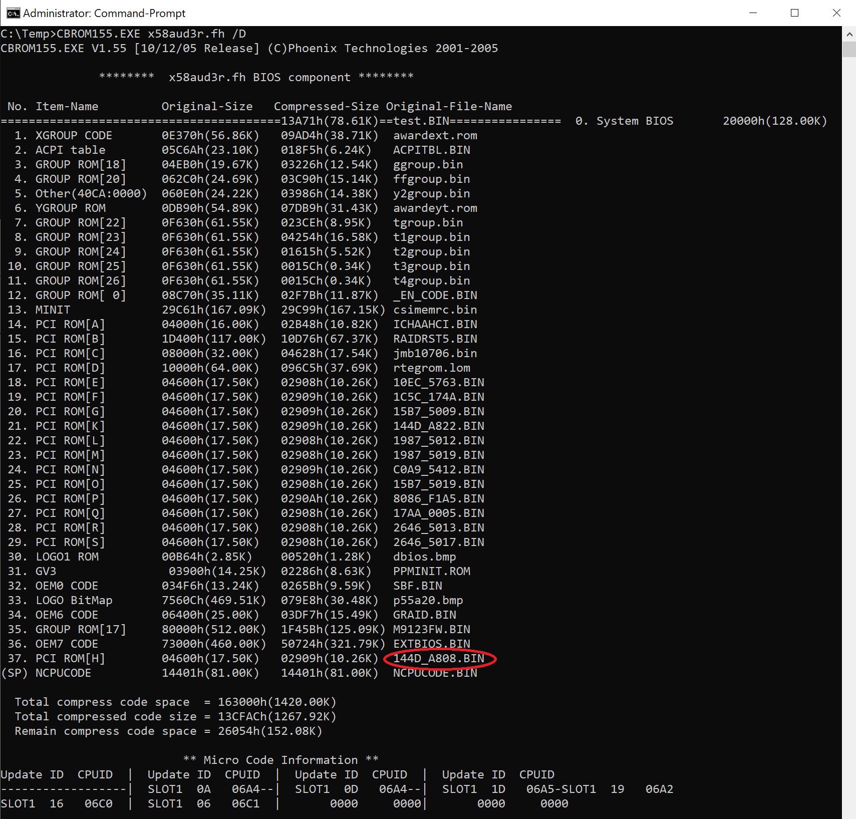Screen dimensions: 856x819
Task: Click 'YGROUP ROM' item name
Action: (x=70, y=208)
